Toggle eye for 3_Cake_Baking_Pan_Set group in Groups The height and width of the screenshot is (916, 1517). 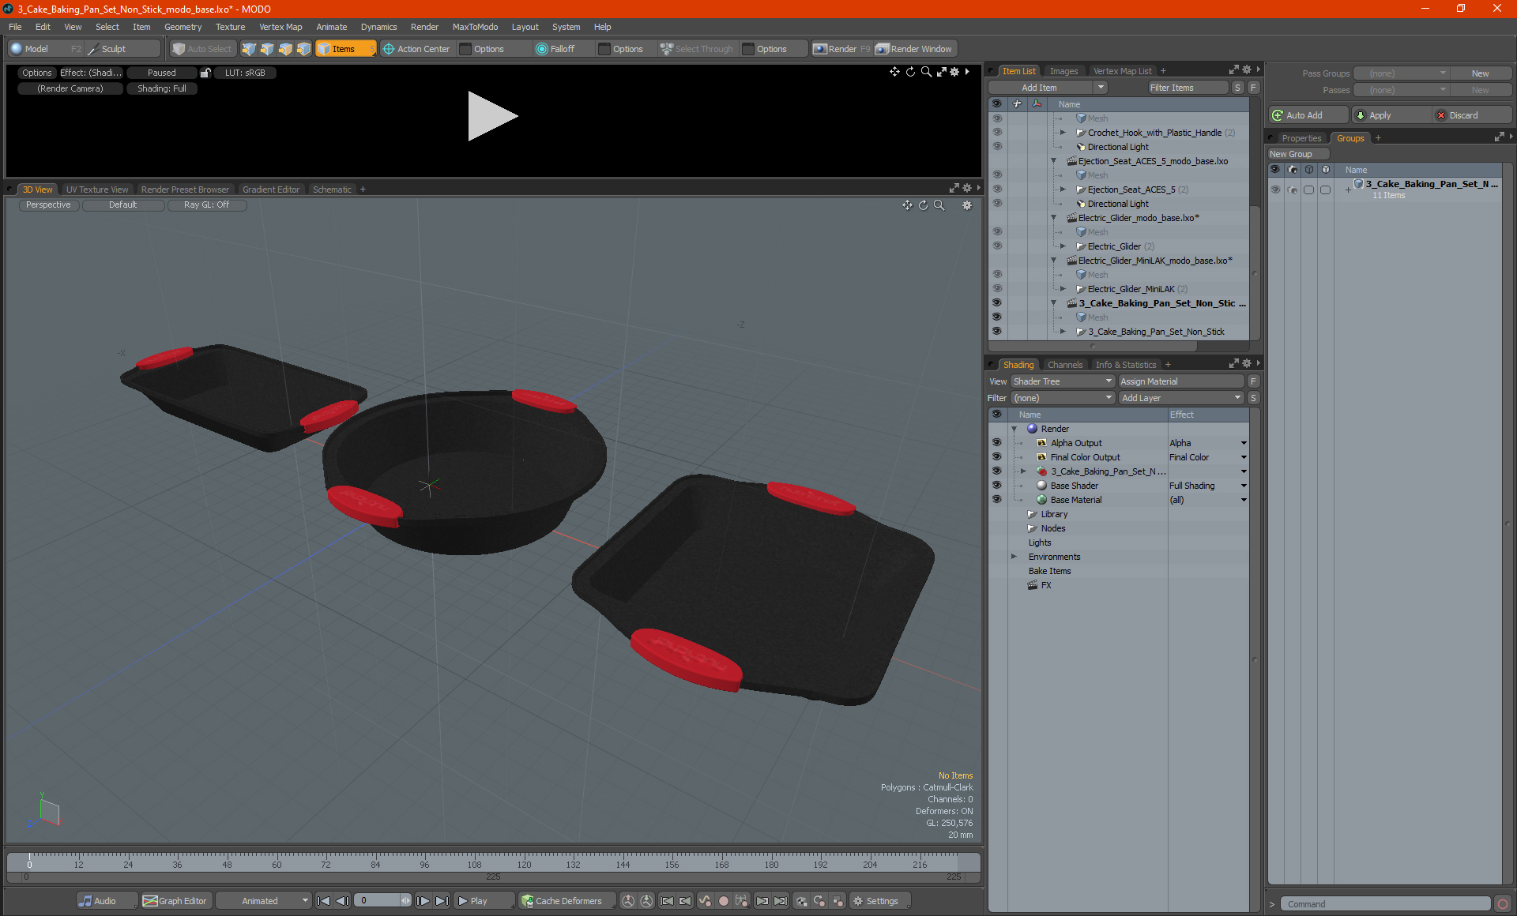(1275, 190)
